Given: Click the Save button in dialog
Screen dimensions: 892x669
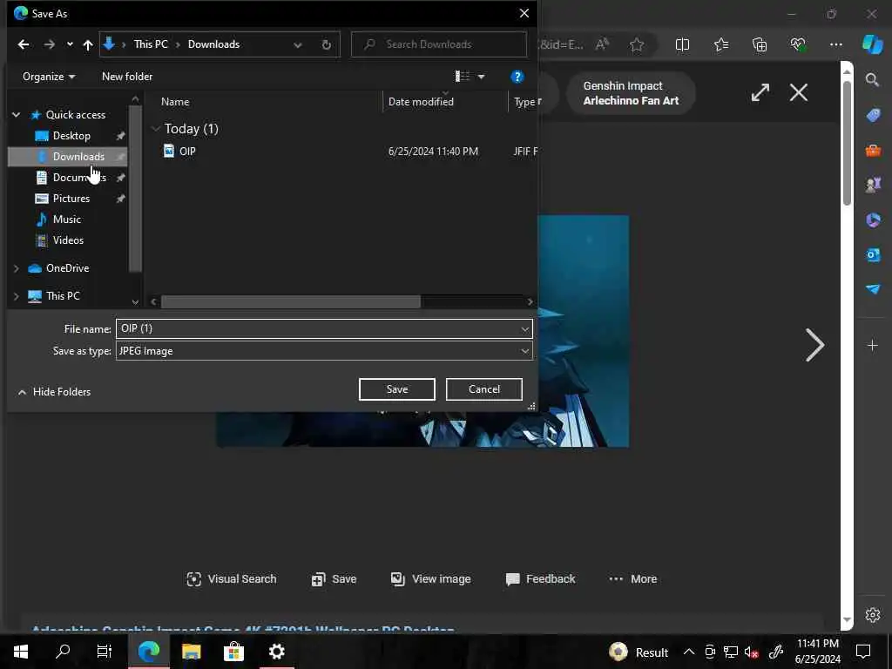Looking at the screenshot, I should click(397, 389).
